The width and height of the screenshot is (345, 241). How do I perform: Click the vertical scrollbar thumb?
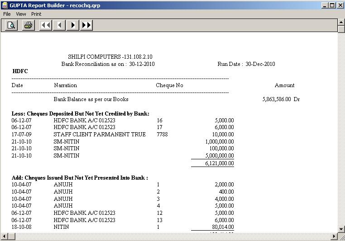point(341,29)
